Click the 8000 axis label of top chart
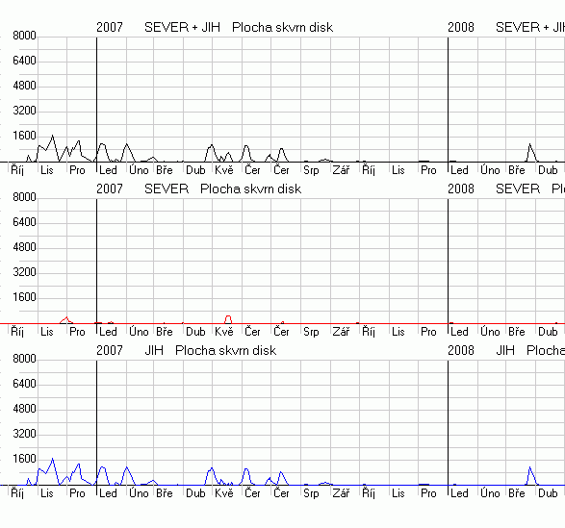The height and width of the screenshot is (528, 565). 24,36
